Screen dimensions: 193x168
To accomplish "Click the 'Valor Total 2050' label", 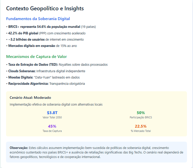I will click(52, 117).
